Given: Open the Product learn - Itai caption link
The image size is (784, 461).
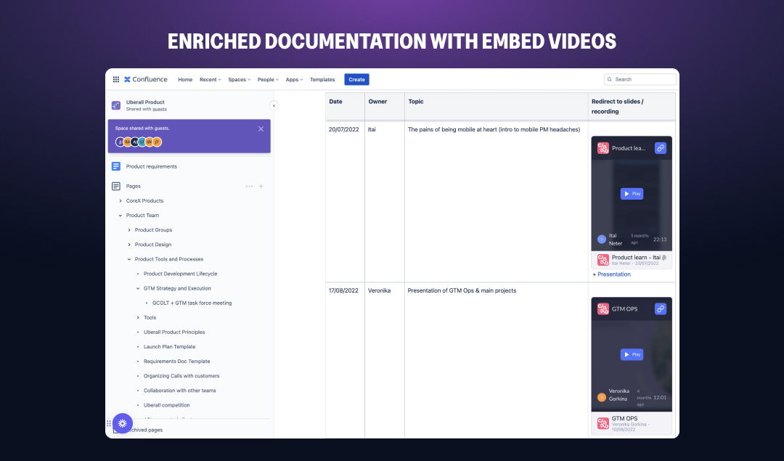Looking at the screenshot, I should click(639, 258).
